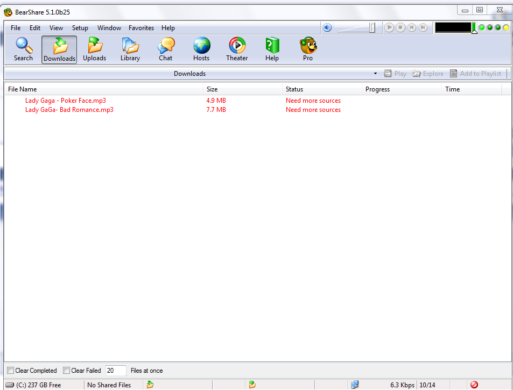This screenshot has height=390, width=513.
Task: Skip to the next track
Action: pos(423,28)
